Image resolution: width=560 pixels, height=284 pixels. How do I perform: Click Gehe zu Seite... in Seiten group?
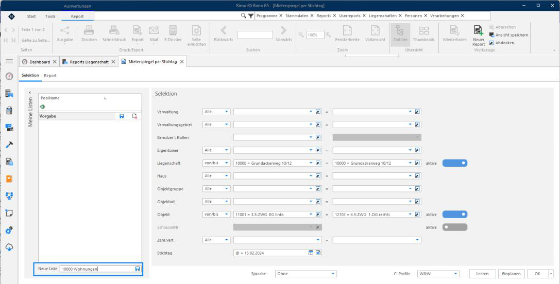(36, 40)
